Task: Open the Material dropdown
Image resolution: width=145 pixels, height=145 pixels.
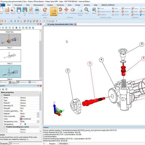Action: (x=38, y=114)
